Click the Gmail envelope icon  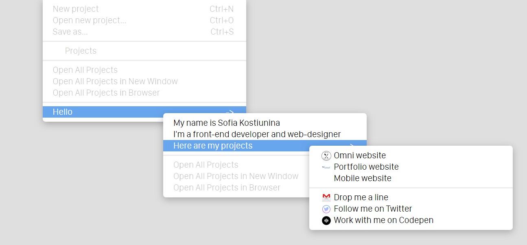point(326,198)
